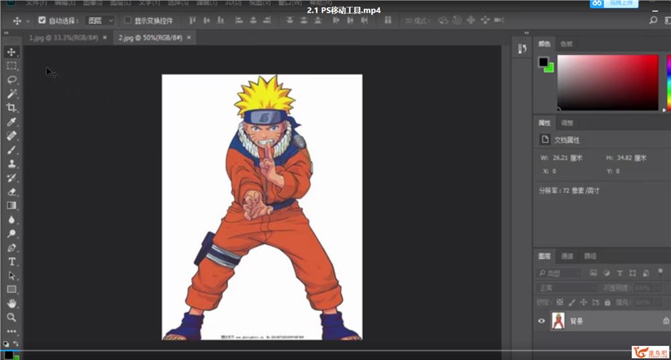This screenshot has width=671, height=360.
Task: Switch to the 1.jpg document tab
Action: tap(63, 38)
